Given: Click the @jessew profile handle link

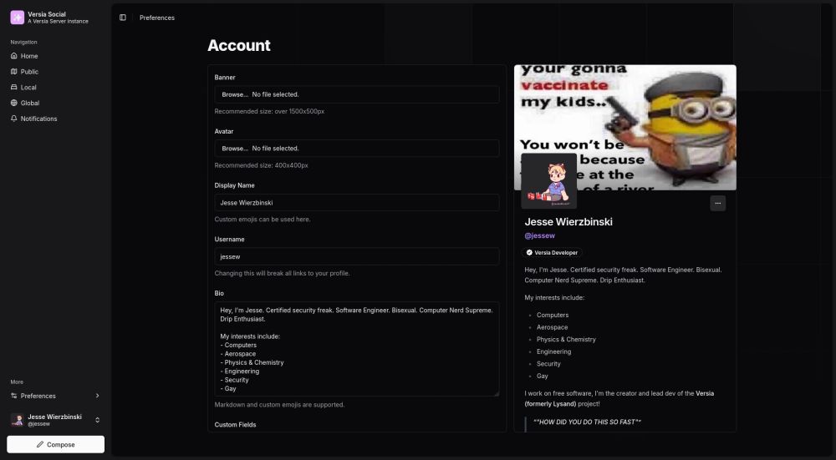Looking at the screenshot, I should (x=539, y=235).
